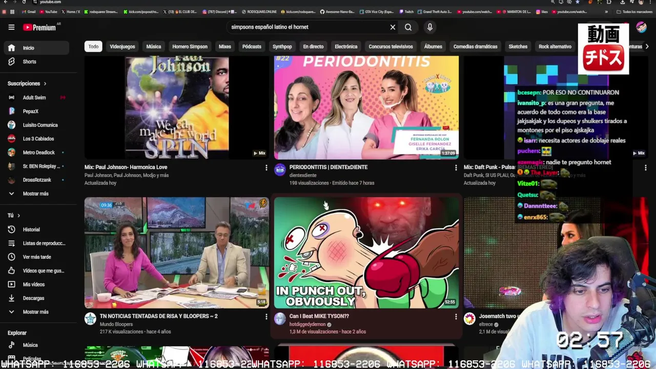Select the En directo chip
This screenshot has height=369, width=656.
(313, 47)
